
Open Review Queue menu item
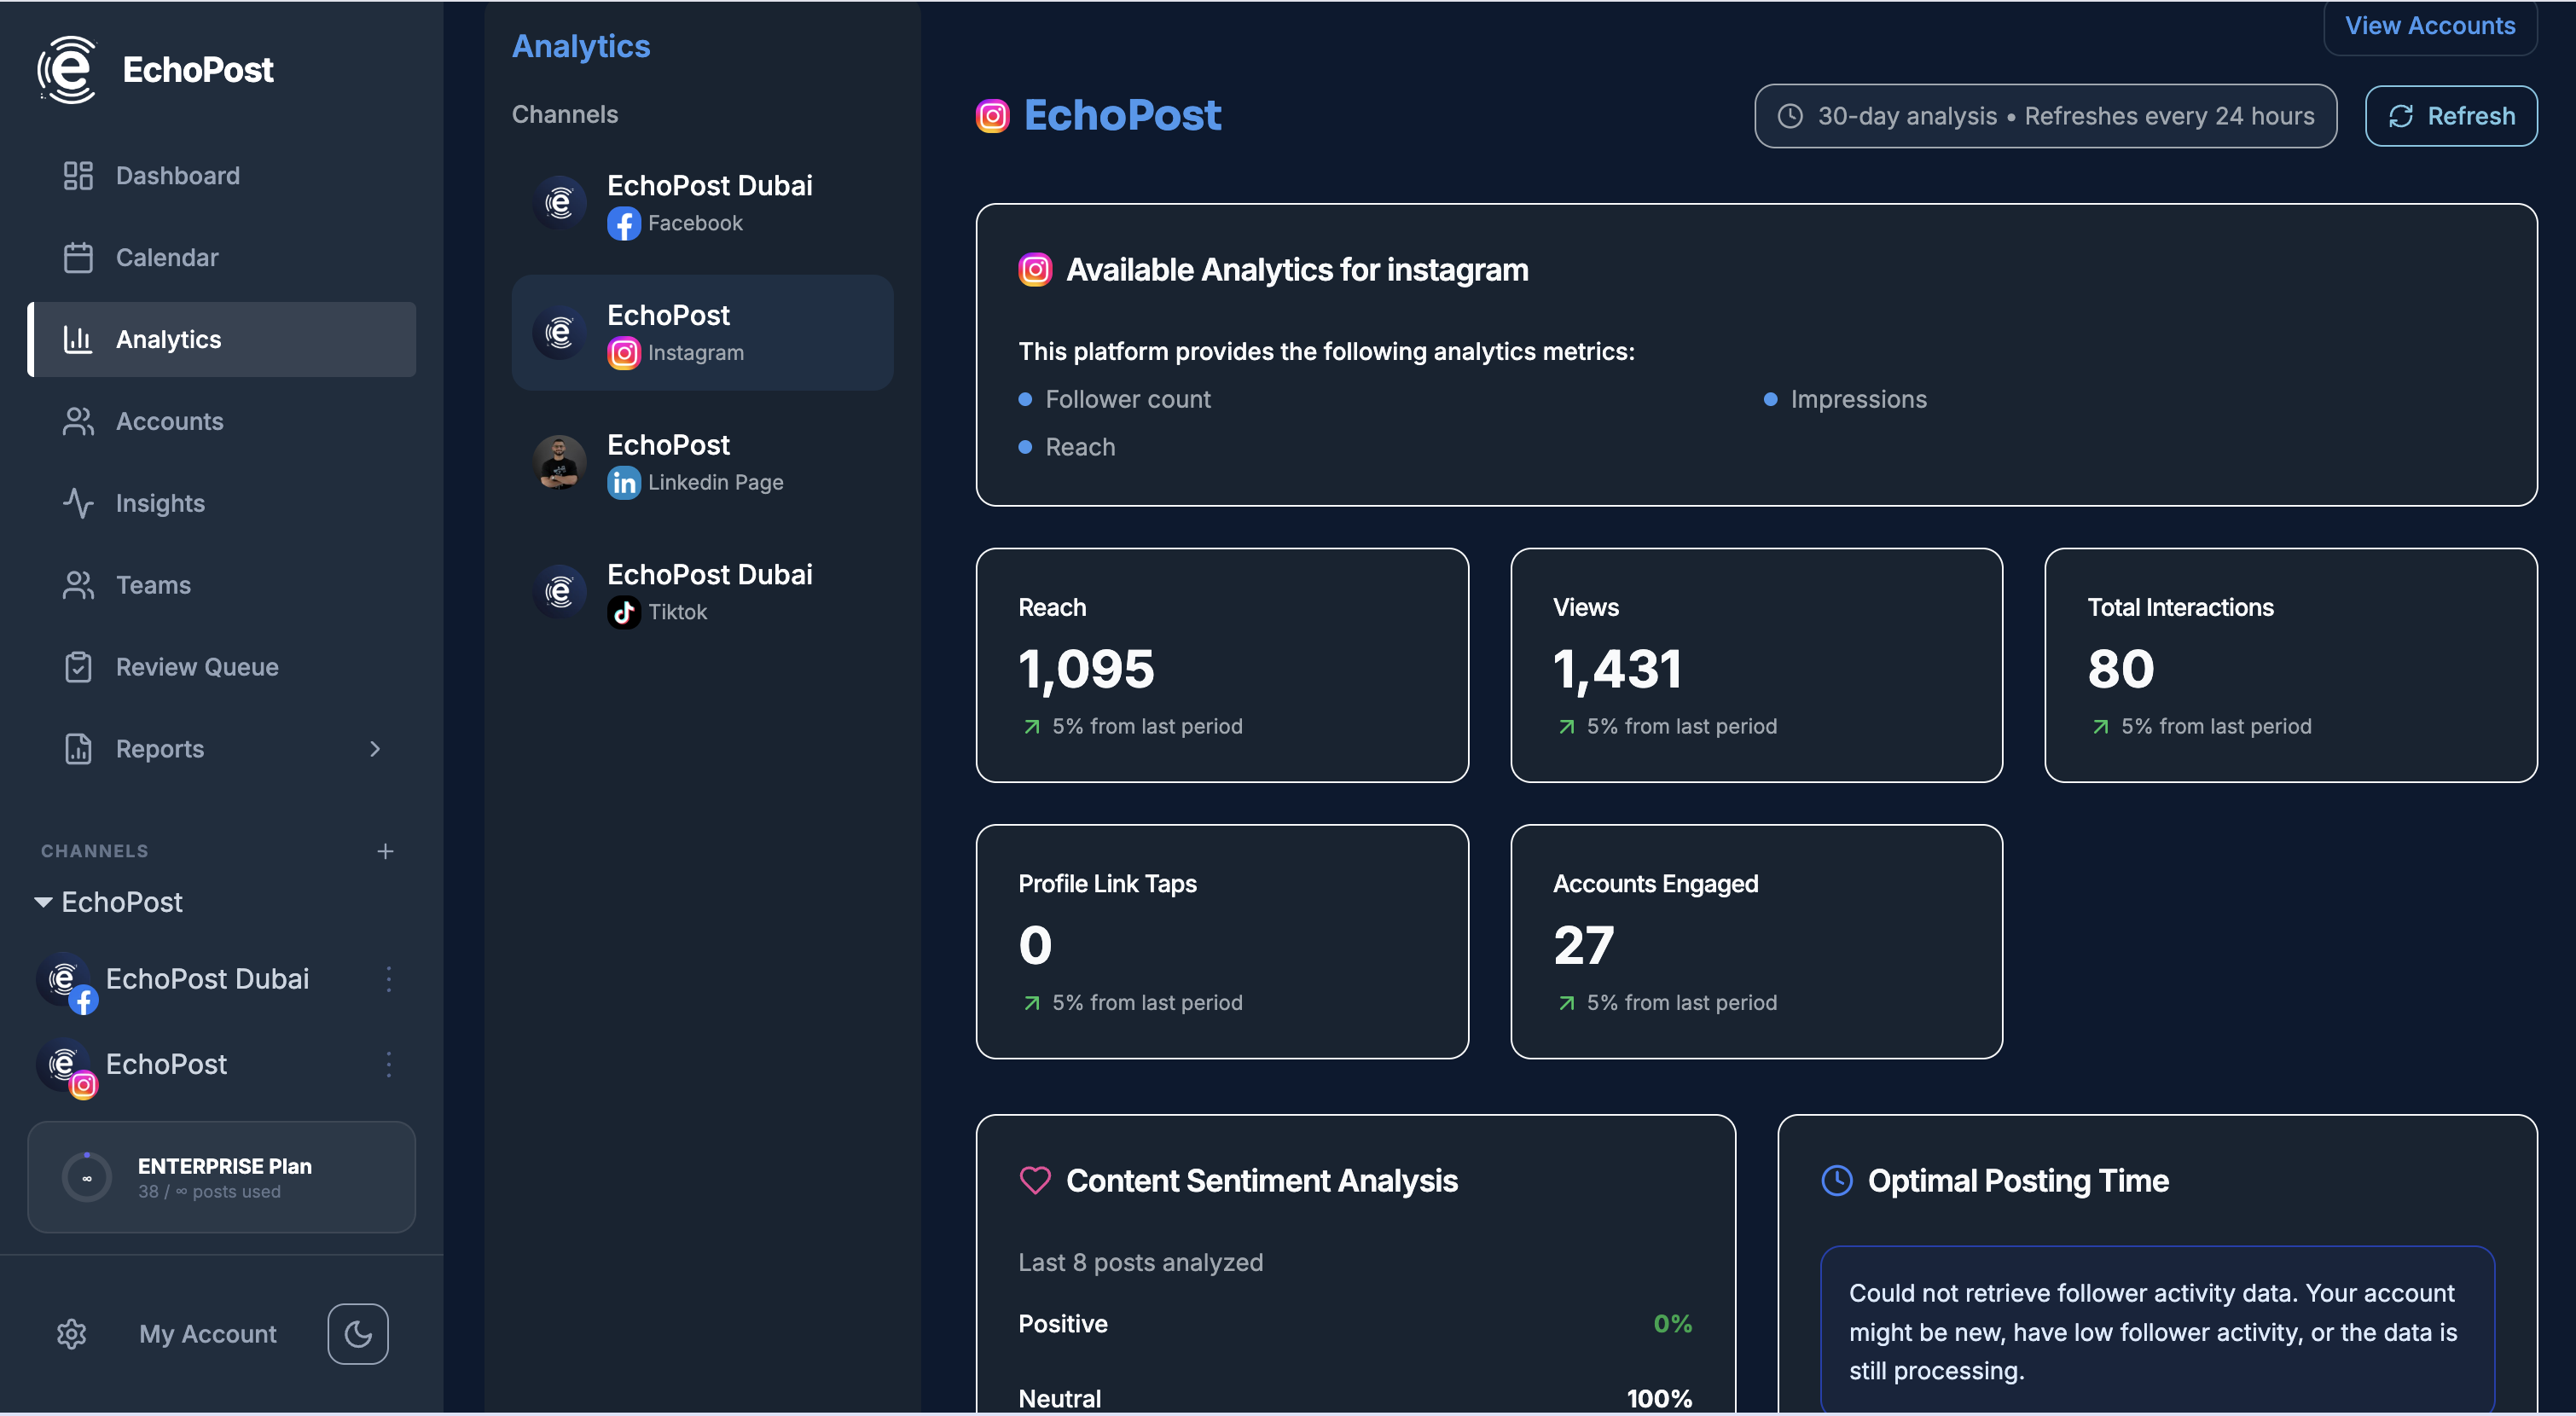pyautogui.click(x=222, y=667)
